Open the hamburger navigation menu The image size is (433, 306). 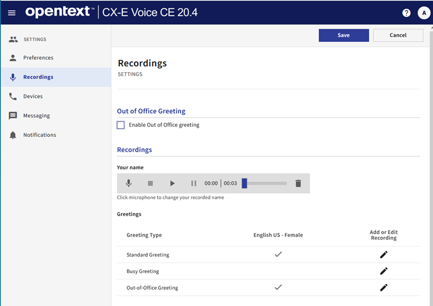12,13
